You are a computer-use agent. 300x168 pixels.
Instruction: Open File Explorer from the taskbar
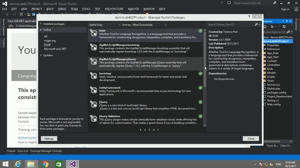pos(31,164)
